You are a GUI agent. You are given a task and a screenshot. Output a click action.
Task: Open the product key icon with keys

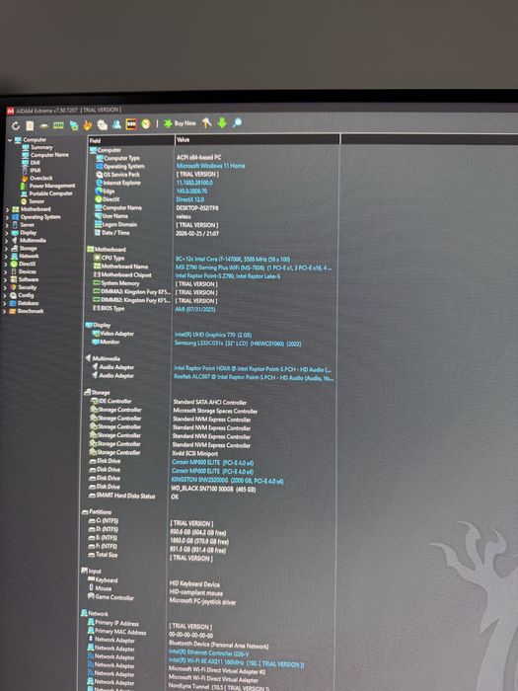pyautogui.click(x=206, y=123)
